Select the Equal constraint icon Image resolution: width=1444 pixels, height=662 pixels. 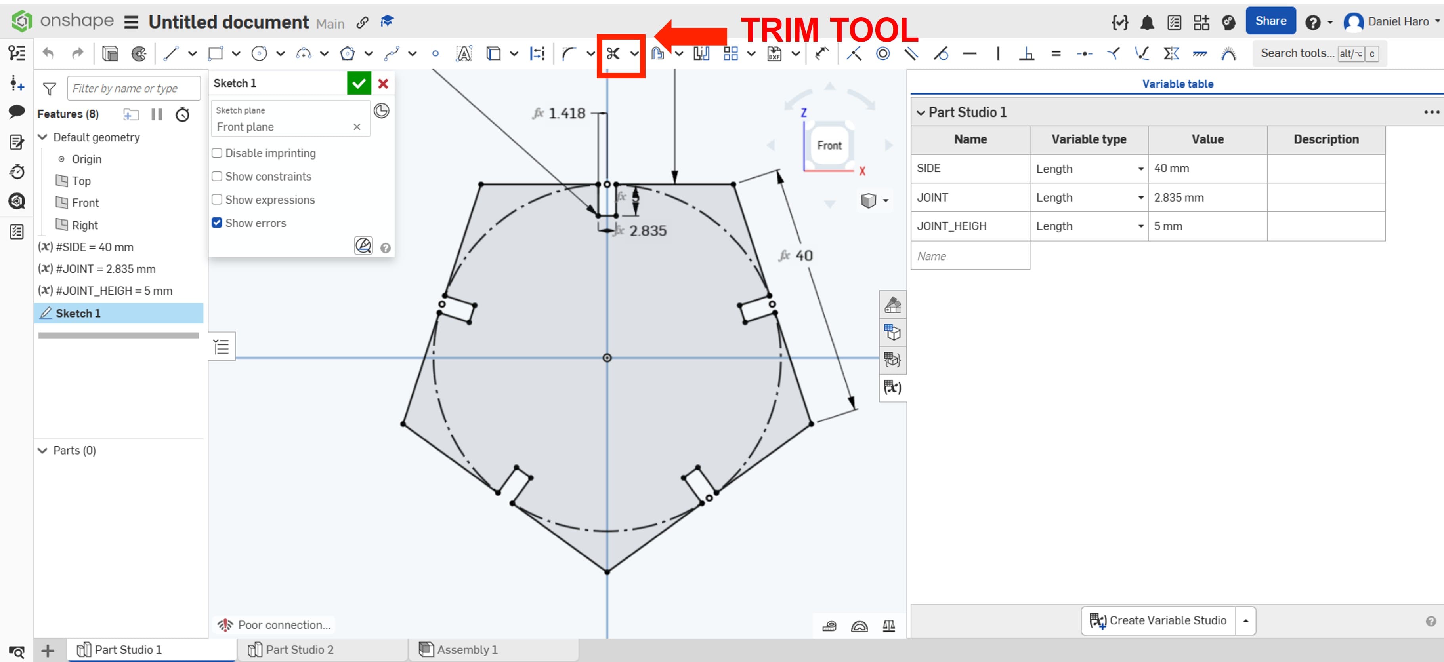(1056, 54)
